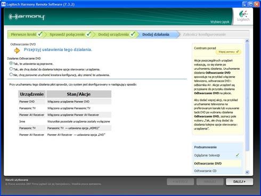The width and height of the screenshot is (261, 196).
Task: Click the yellow arrow next to 'Przejrzyj ustawienia'
Action: point(17,51)
